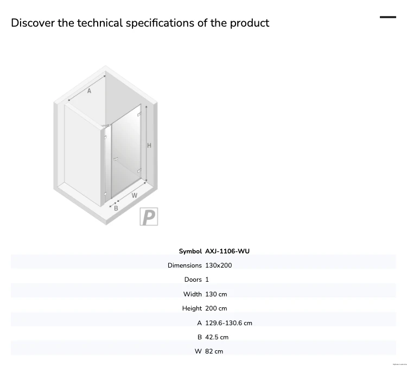Click the lower door hinge in diagram
Screen dimensions: 407x366
[x=139, y=171]
